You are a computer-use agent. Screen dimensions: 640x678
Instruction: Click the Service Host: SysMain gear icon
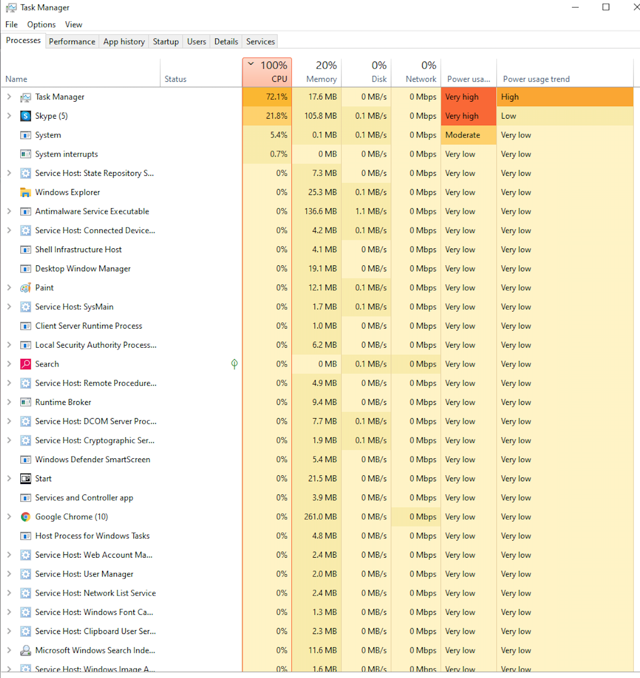coord(25,307)
